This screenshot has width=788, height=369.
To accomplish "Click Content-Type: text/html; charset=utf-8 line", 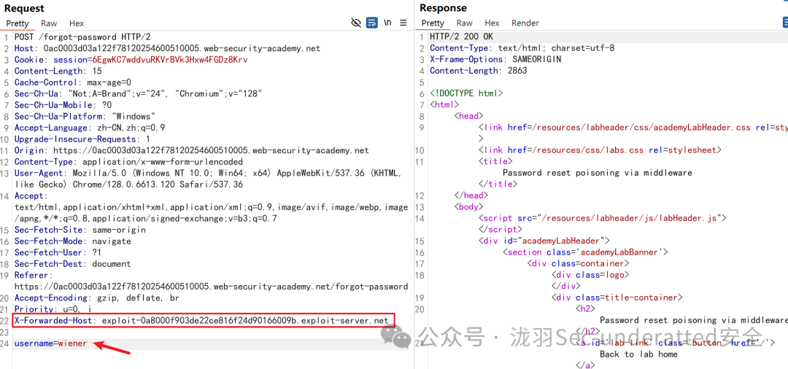I will [x=522, y=49].
